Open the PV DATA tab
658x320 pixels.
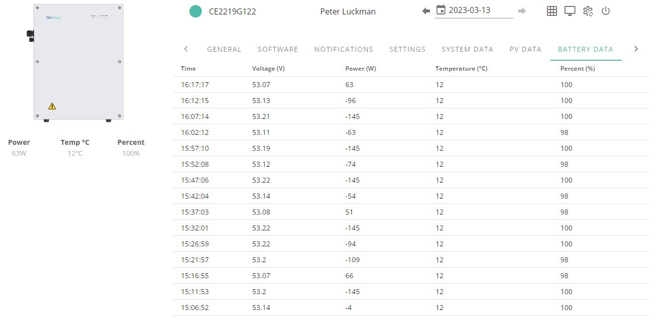[x=526, y=49]
